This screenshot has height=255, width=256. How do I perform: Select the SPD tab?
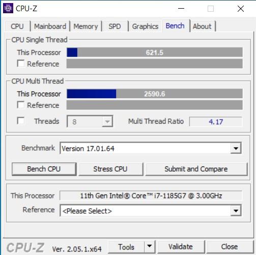click(x=115, y=26)
